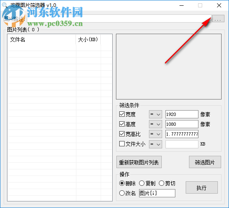Viewport: 229px width, 208px height.
Task: Open the 文件大小 comparison operator dropdown
Action: [x=156, y=144]
